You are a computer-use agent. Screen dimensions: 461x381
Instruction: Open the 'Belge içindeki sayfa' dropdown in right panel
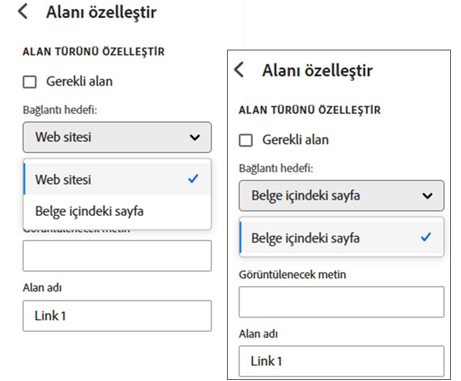341,196
